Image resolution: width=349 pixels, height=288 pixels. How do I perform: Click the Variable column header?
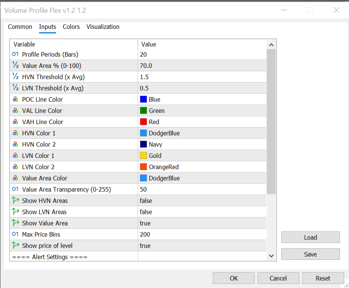tap(74, 44)
